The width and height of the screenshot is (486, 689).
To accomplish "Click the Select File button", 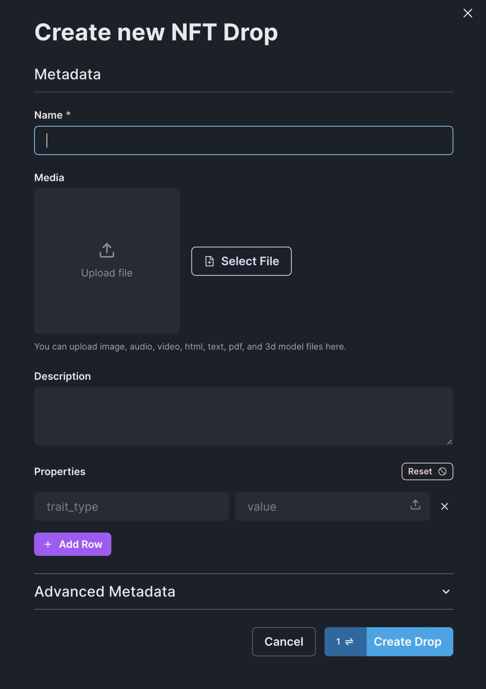I will (x=241, y=261).
